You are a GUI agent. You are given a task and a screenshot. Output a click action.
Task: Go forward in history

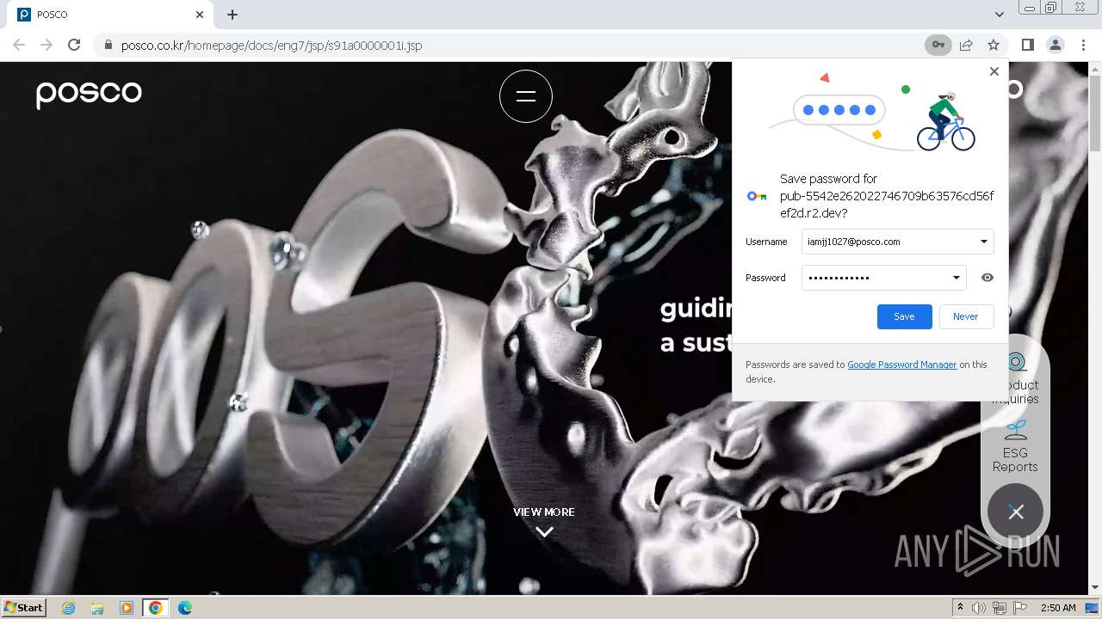tap(46, 45)
